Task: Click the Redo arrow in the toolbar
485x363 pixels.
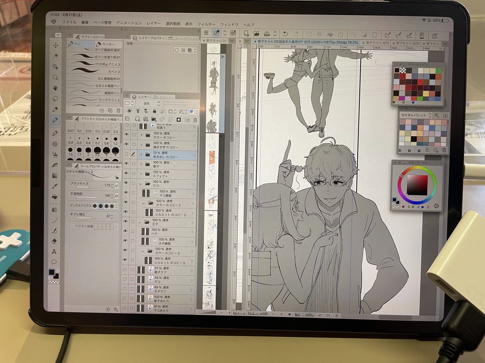Action: tap(296, 33)
